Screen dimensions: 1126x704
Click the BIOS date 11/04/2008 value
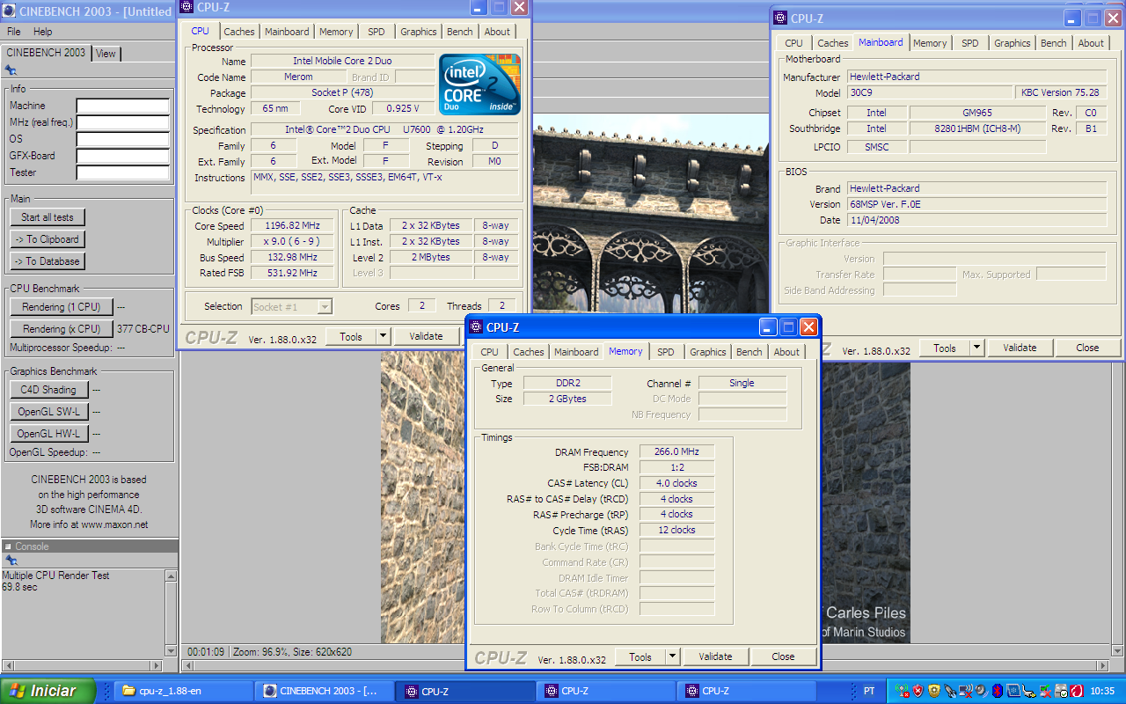click(x=976, y=220)
